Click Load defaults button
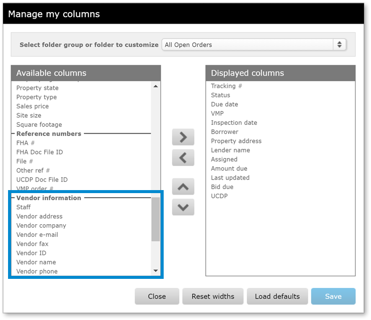 [277, 296]
